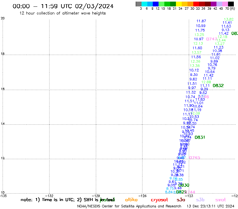238x209 pixels.
Task: Select the s3a satellite label
Action: 181,200
